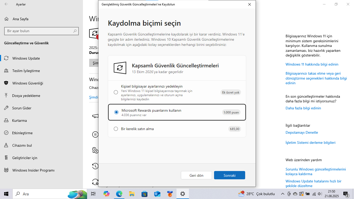
Task: Open İşletim Sistemi derleme bilgileri link
Action: [310, 143]
